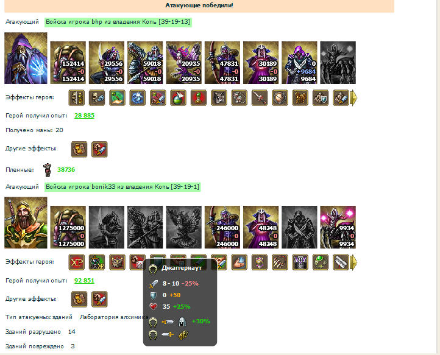Click the claw necklace hero effect icon
The image size is (440, 355).
click(280, 262)
